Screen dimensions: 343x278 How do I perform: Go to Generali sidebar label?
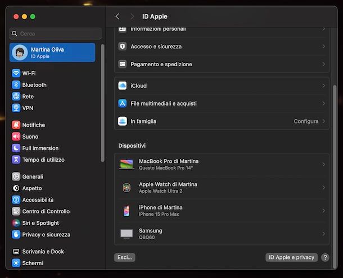tap(33, 176)
